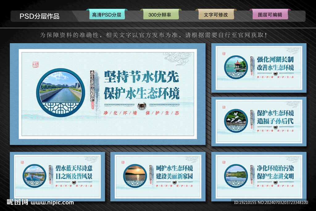The width and height of the screenshot is (316, 211).
Task: Open the 造福子孙后代 poster thumbnail
Action: click(x=259, y=122)
